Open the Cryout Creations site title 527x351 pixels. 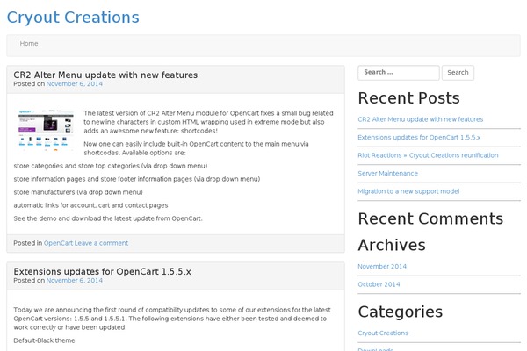click(73, 18)
